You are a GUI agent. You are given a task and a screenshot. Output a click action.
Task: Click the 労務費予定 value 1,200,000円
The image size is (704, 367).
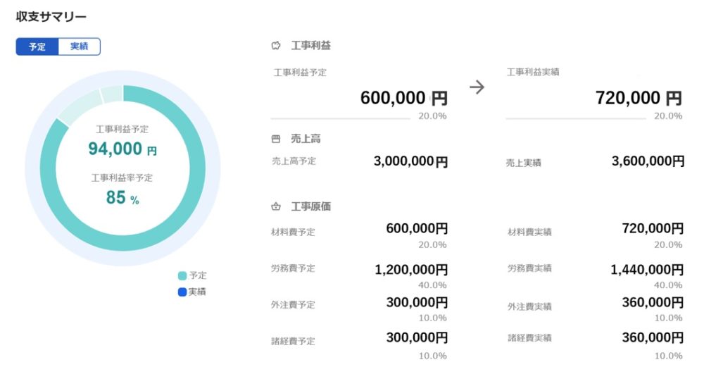411,269
